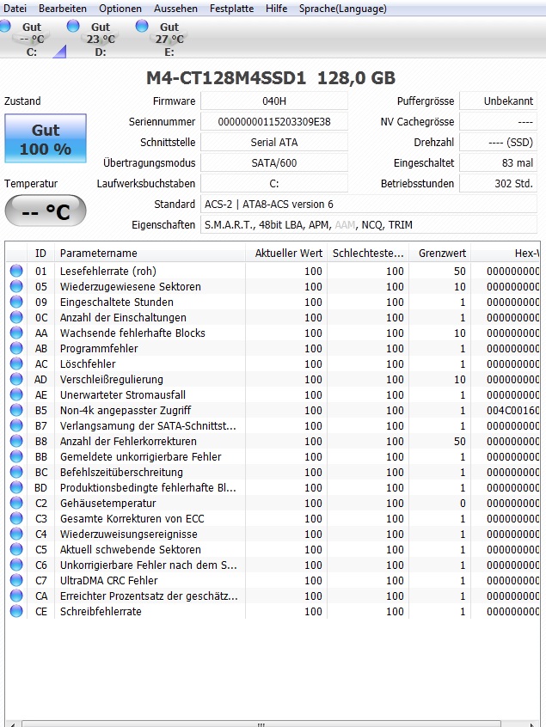
Task: Select drive E: at 27 °C
Action: click(165, 39)
